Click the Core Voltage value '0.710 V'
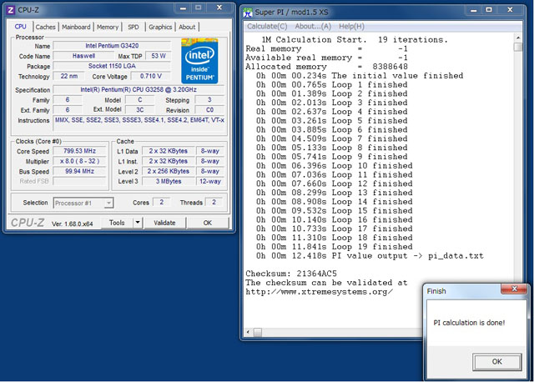Image resolution: width=534 pixels, height=382 pixels. click(x=150, y=76)
